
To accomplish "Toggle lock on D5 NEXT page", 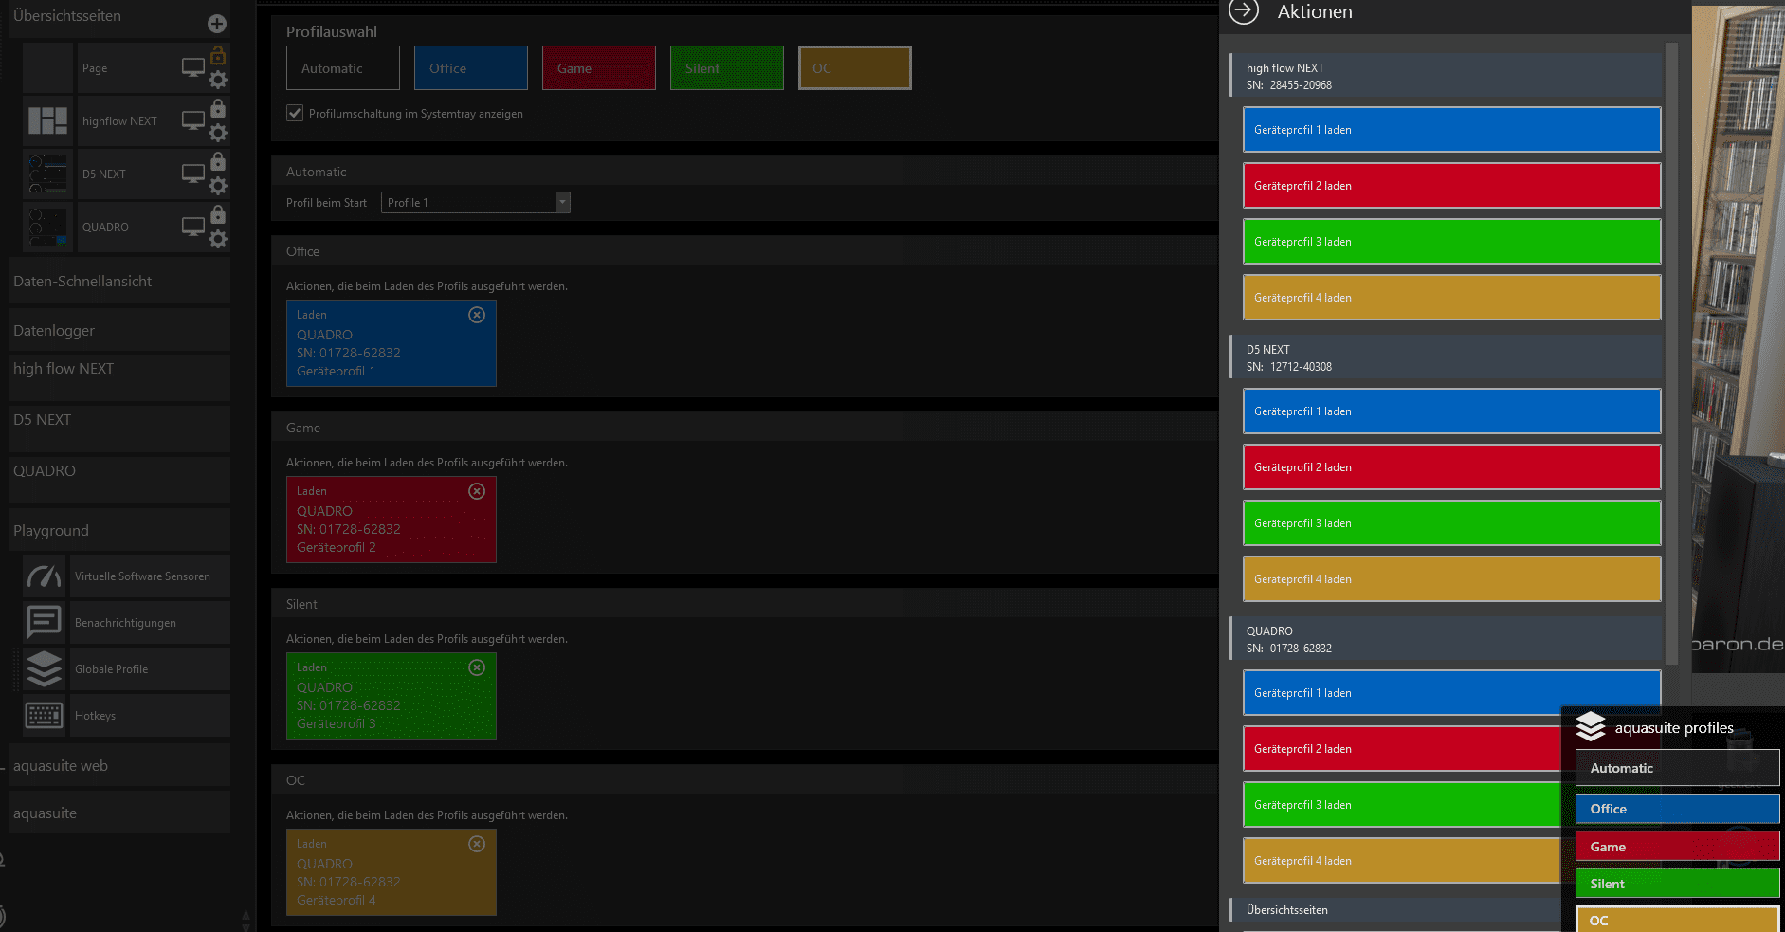I will [218, 161].
